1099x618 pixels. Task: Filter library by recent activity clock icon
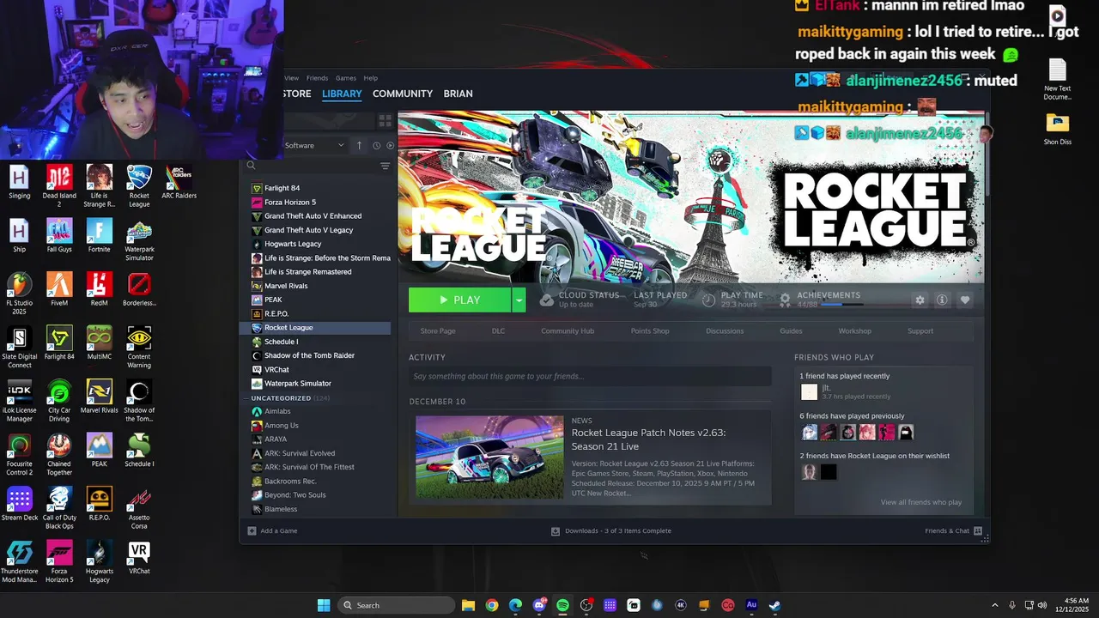(376, 145)
